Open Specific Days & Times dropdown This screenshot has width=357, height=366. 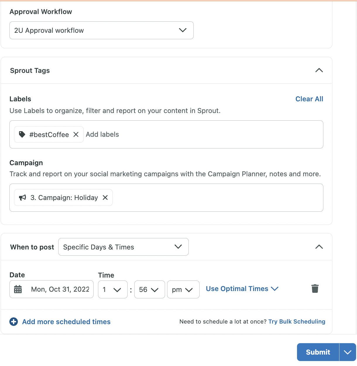pyautogui.click(x=123, y=247)
